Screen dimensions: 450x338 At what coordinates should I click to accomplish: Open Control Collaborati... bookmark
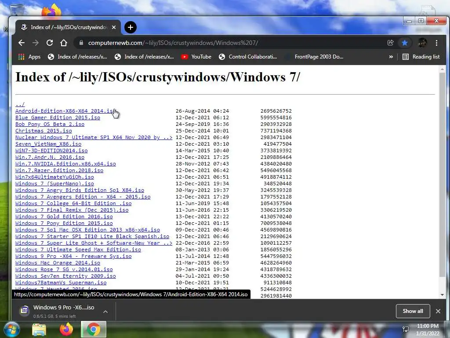coord(248,57)
